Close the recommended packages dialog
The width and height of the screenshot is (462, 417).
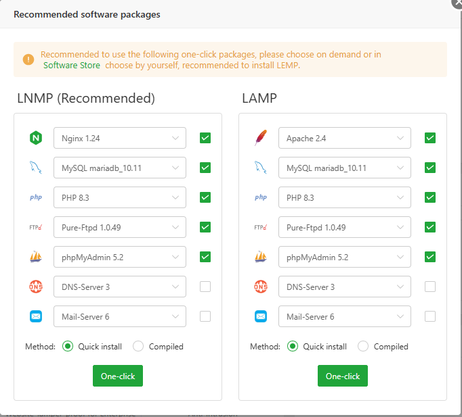tap(457, 2)
